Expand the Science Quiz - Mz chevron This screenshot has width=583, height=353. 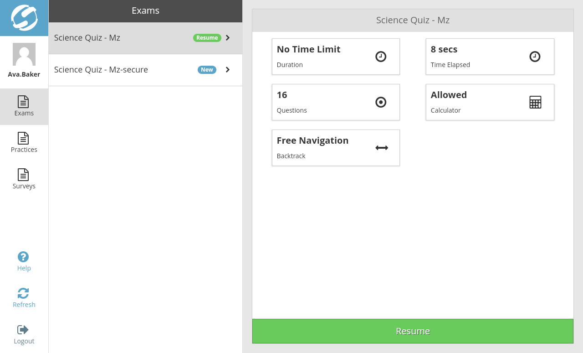pyautogui.click(x=228, y=38)
